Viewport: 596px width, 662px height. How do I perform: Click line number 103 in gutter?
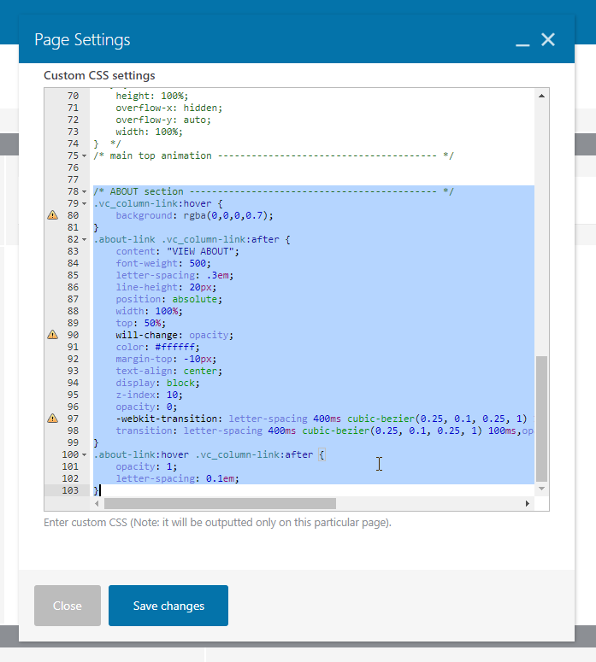pos(70,490)
